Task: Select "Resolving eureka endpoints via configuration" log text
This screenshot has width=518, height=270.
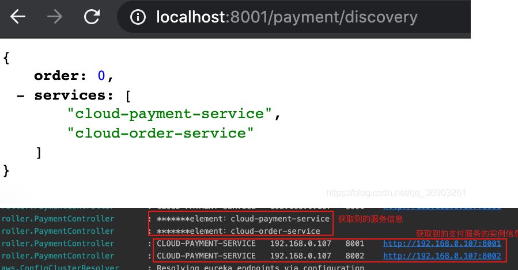Action: point(260,267)
